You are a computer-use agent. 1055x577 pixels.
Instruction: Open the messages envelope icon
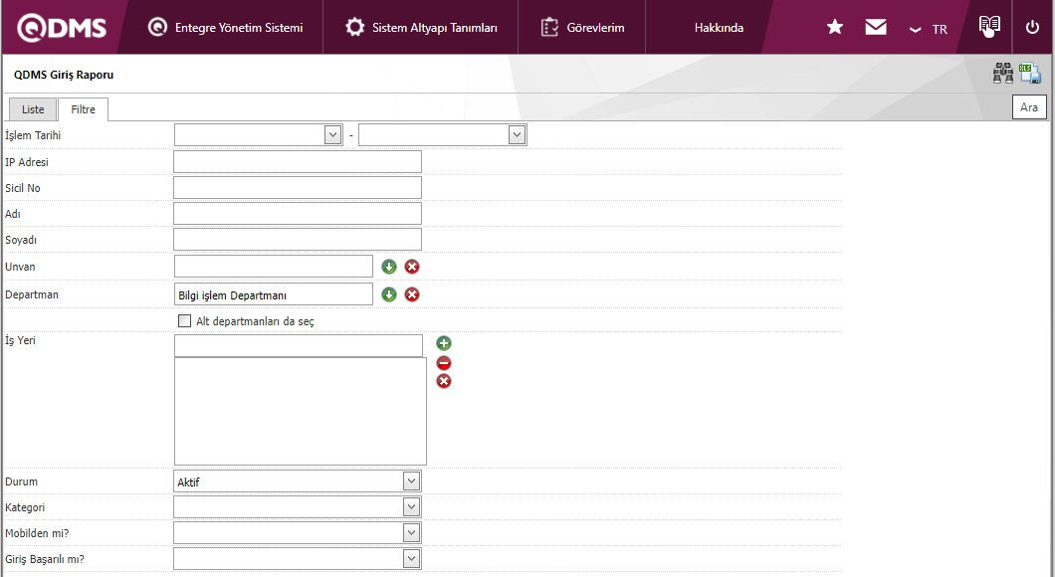coord(876,27)
